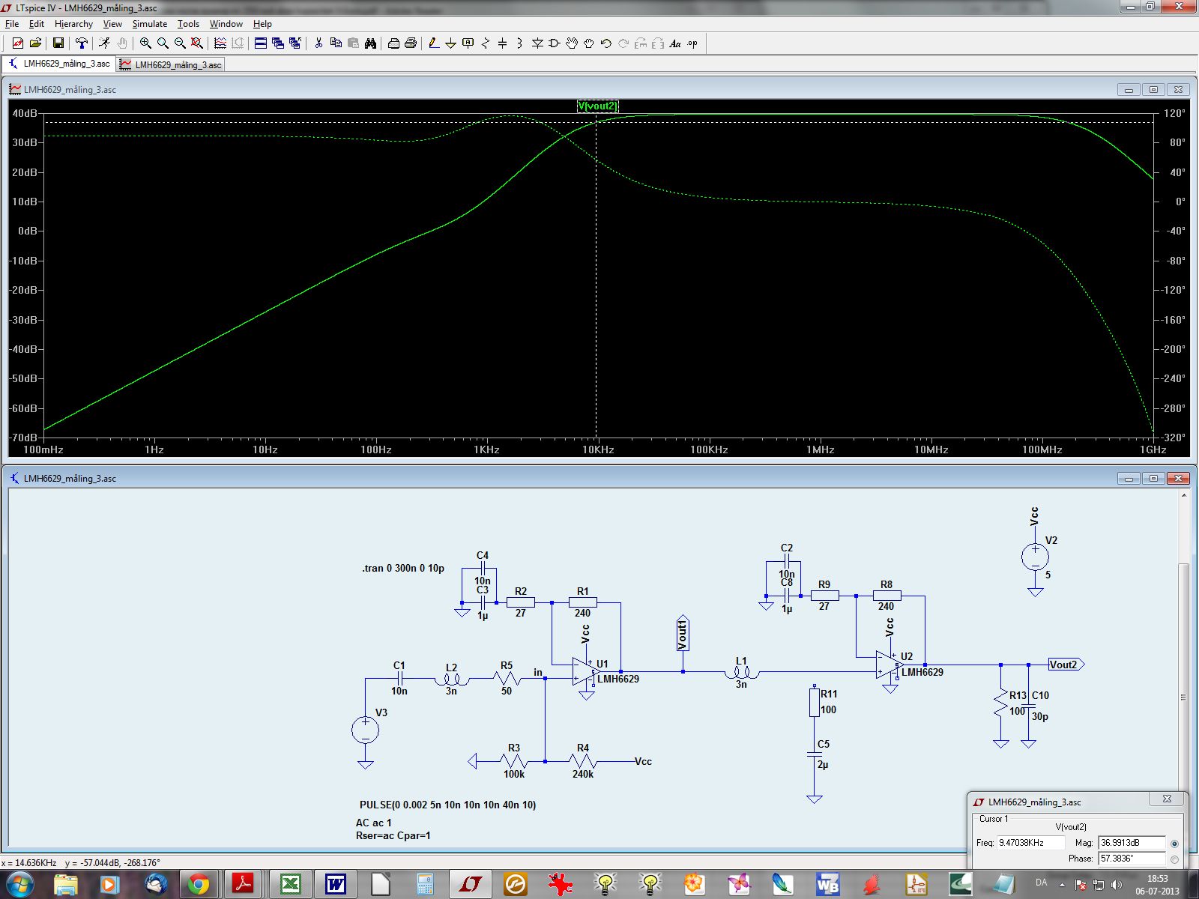Click the Zoom Out magnifier icon
Screen dimensions: 1199x899
(x=180, y=43)
